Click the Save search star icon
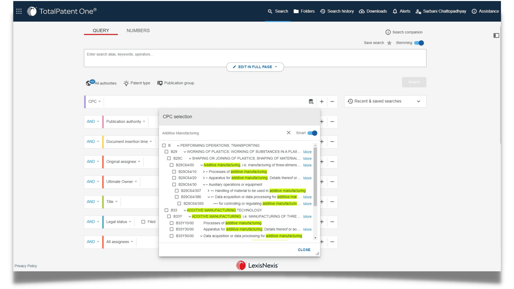 (389, 43)
